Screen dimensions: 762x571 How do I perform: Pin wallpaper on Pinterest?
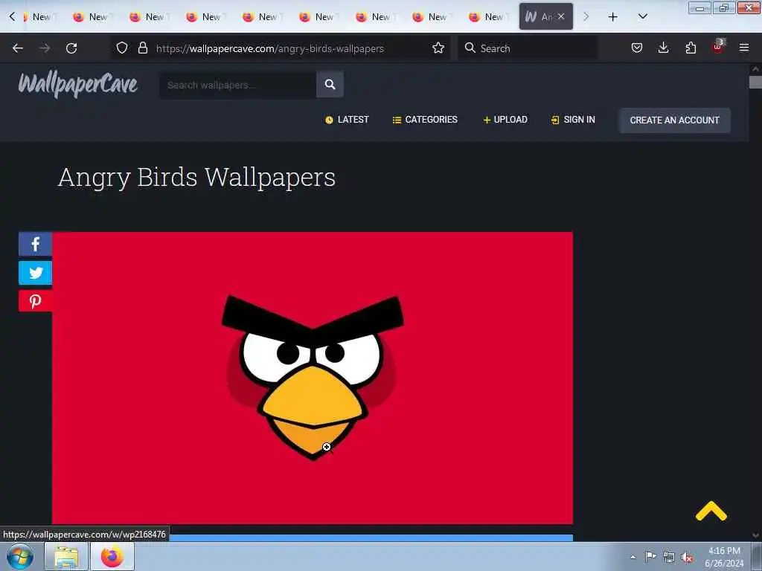click(35, 301)
